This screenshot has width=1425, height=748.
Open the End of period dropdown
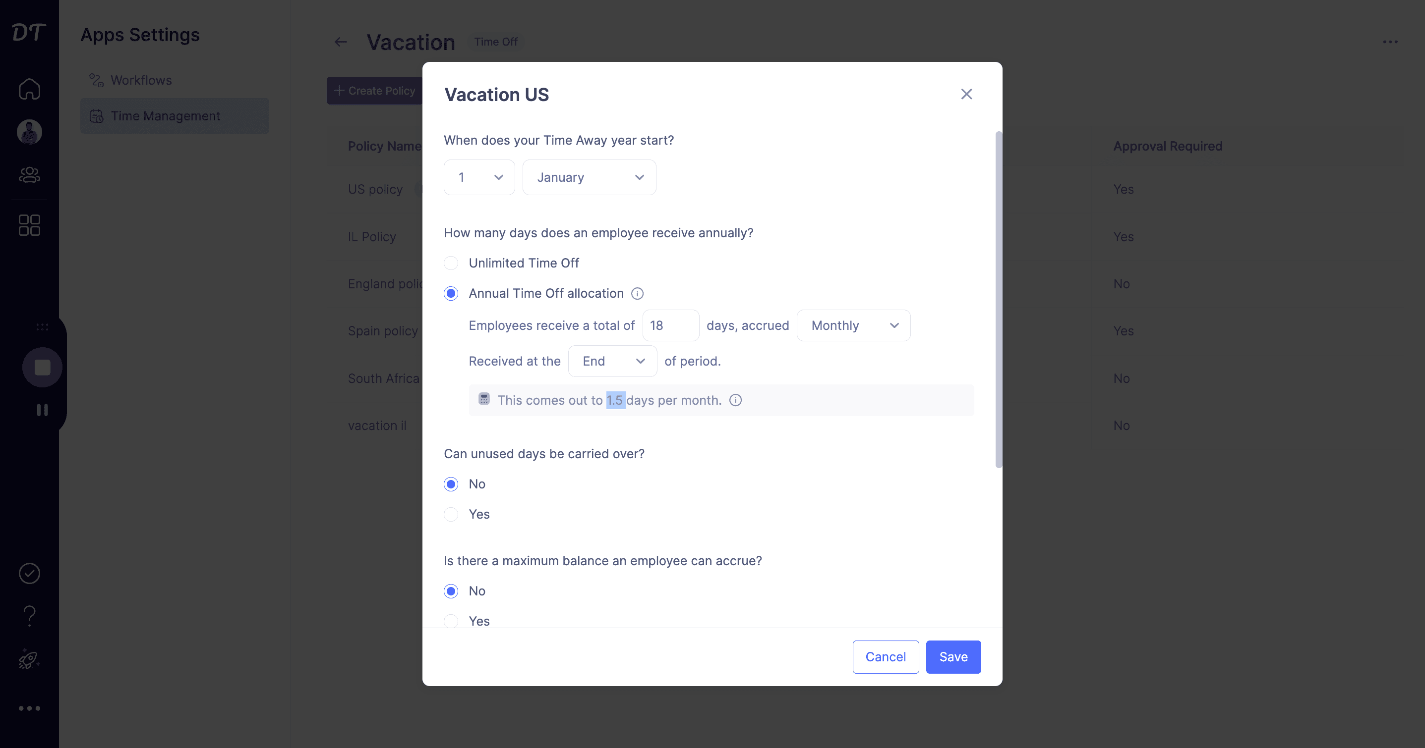click(612, 361)
